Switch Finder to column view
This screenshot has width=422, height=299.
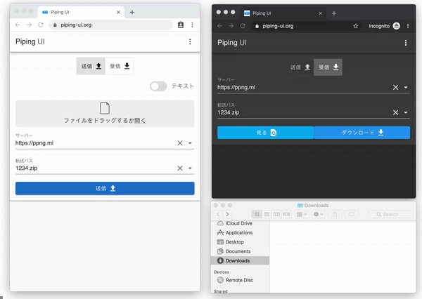click(276, 214)
